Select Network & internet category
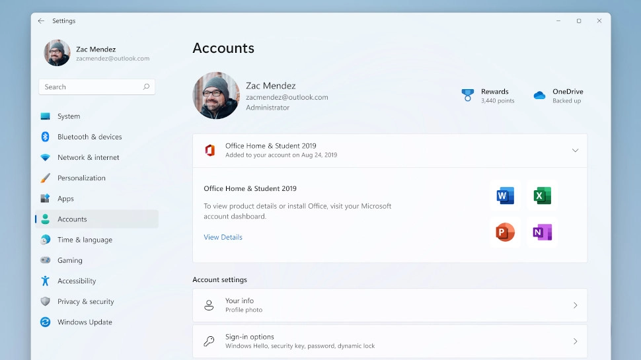Screen dimensions: 641x360 point(97,157)
